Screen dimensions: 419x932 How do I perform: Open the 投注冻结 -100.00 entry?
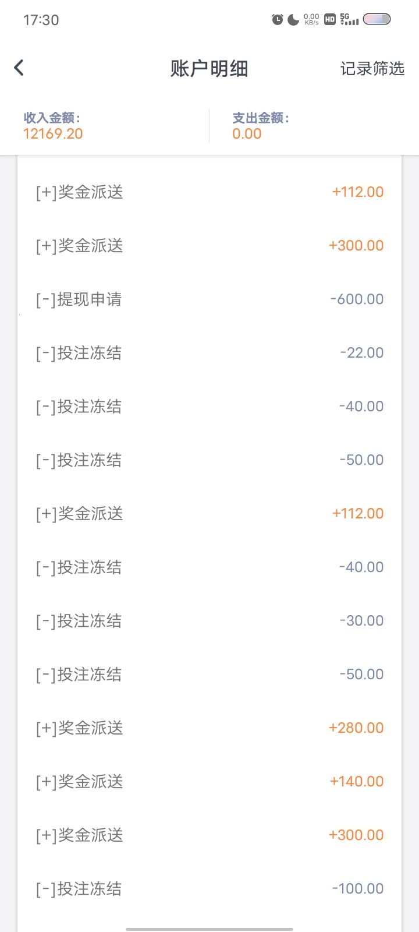(x=210, y=889)
